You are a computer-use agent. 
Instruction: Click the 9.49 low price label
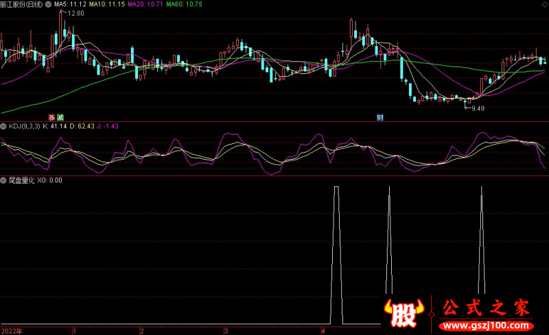point(476,108)
